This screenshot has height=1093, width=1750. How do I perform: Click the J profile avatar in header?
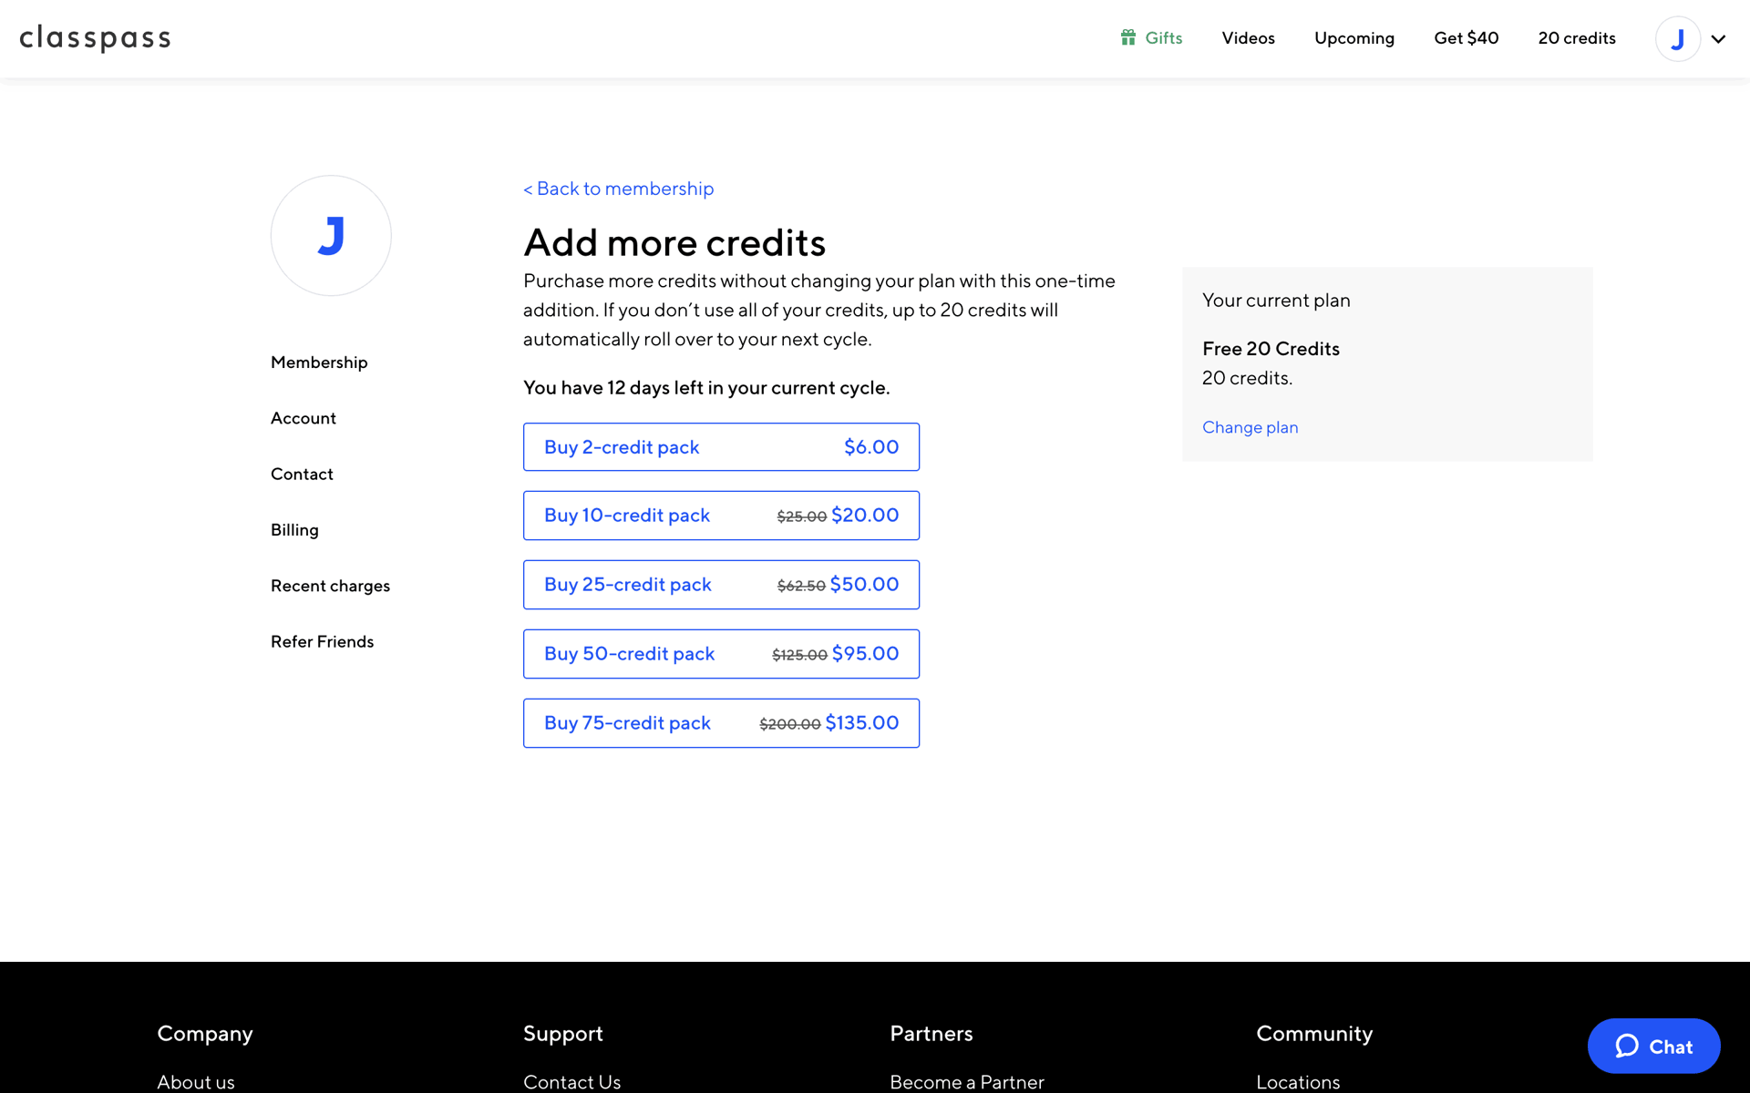tap(1677, 39)
